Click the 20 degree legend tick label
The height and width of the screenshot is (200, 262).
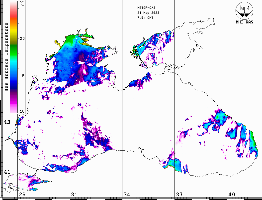pyautogui.click(x=22, y=38)
